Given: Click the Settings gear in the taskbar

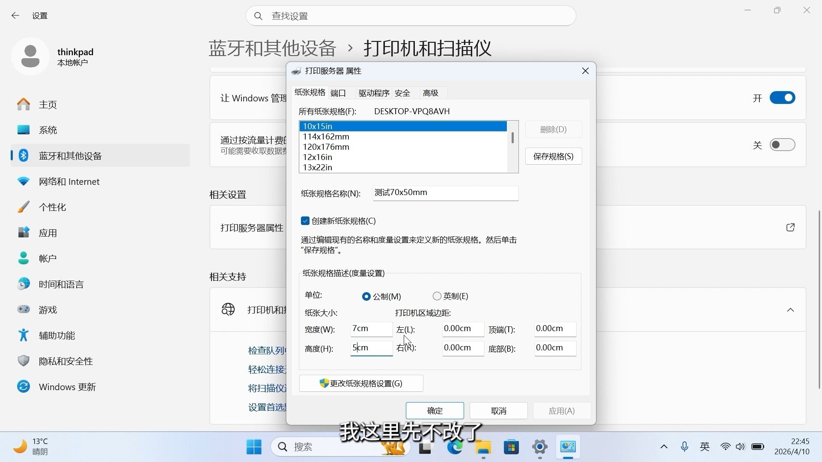Looking at the screenshot, I should 540,447.
